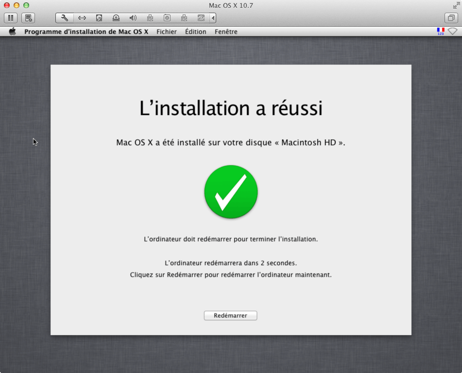Viewport: 462px width, 373px height.
Task: Open the Fenêtre menu
Action: tap(226, 32)
